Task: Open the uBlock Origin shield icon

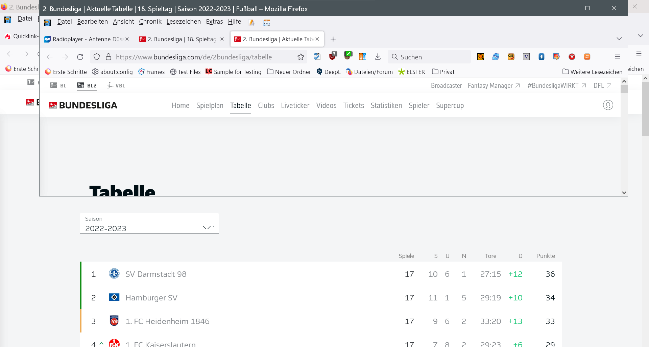Action: click(333, 56)
